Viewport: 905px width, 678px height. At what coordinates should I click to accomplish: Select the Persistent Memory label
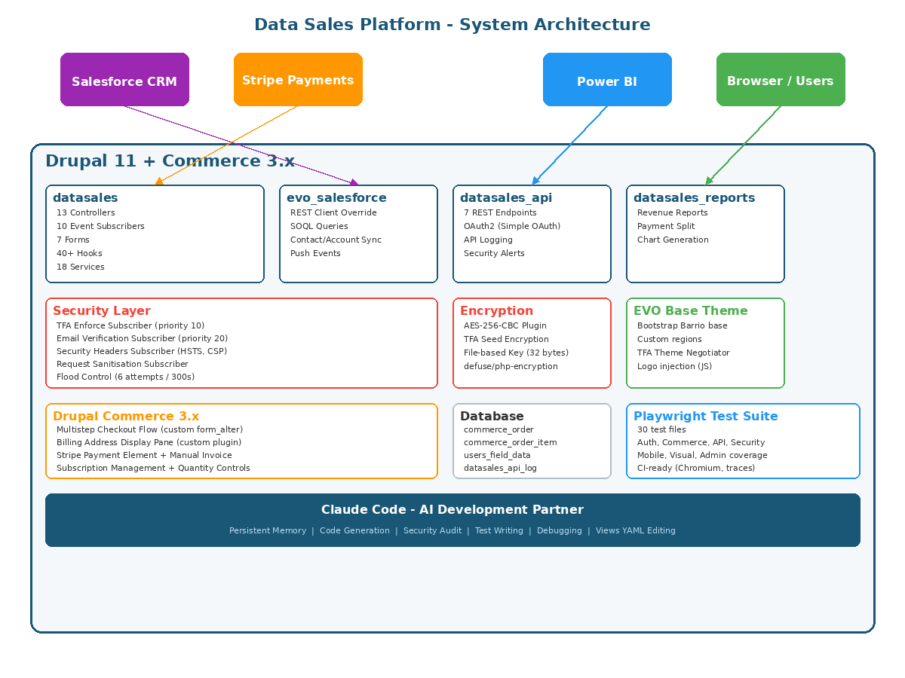pos(268,530)
